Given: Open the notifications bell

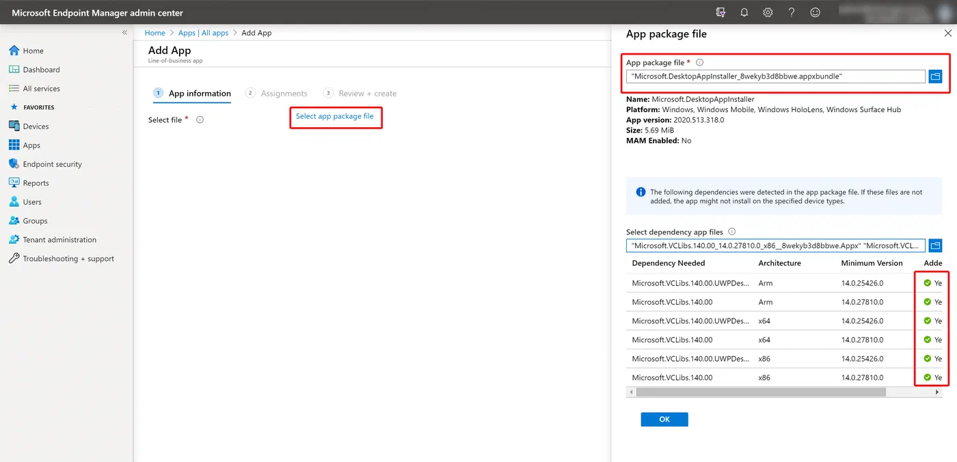Looking at the screenshot, I should pyautogui.click(x=744, y=12).
